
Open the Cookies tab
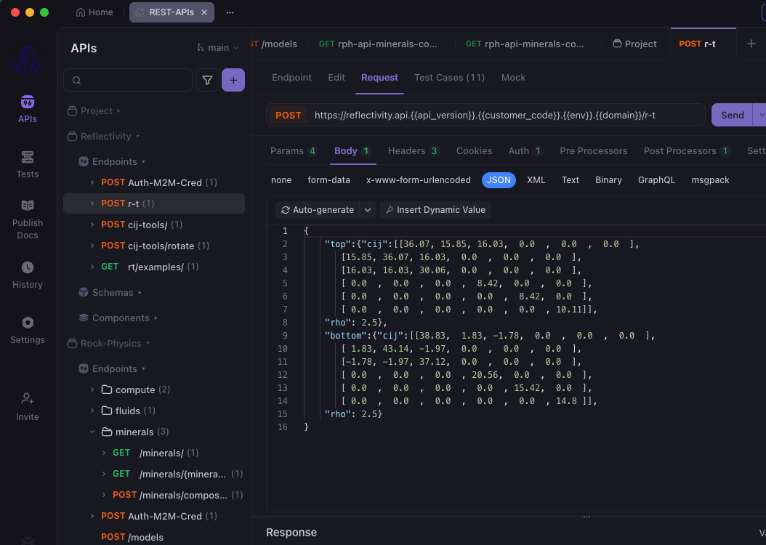pyautogui.click(x=474, y=151)
